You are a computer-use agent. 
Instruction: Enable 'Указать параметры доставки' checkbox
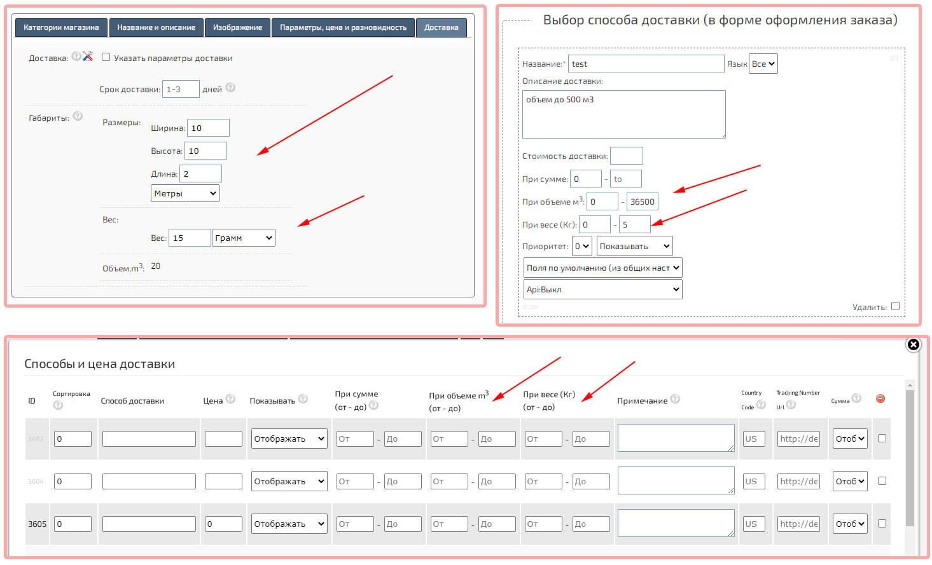click(x=106, y=57)
